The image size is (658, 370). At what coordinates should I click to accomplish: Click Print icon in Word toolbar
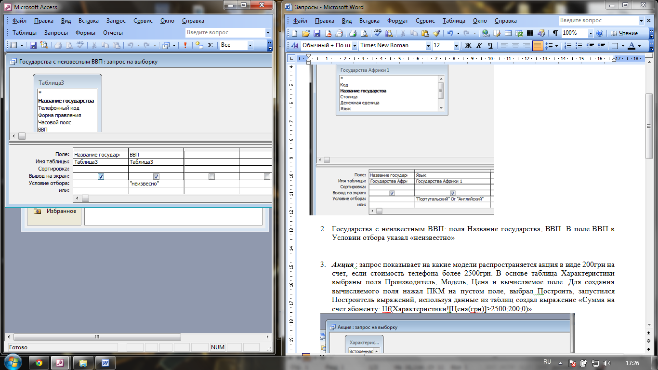(353, 33)
